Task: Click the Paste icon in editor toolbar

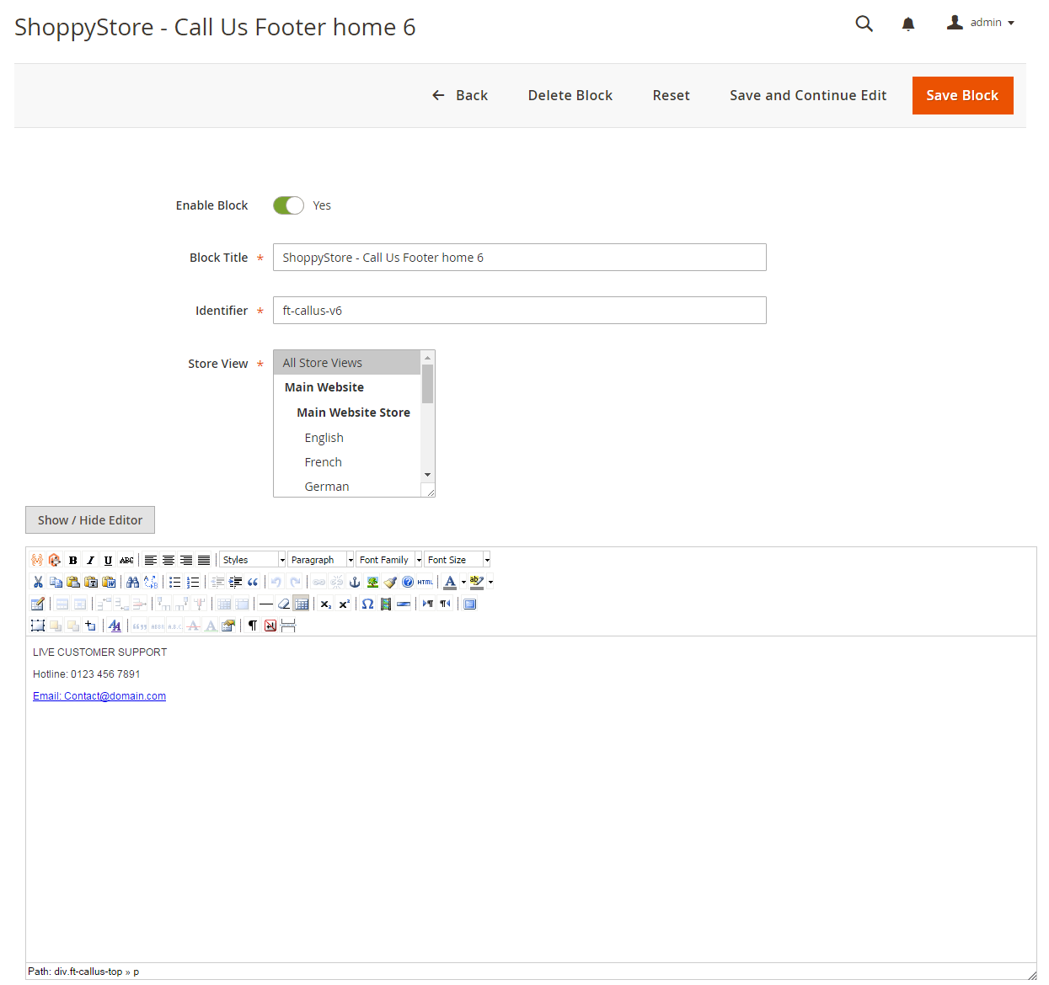Action: coord(73,582)
